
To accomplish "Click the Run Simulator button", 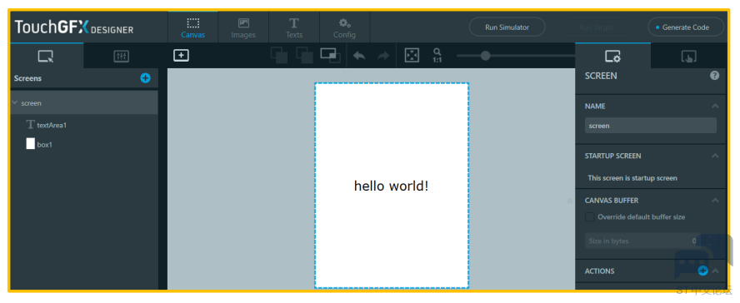I will [x=507, y=27].
